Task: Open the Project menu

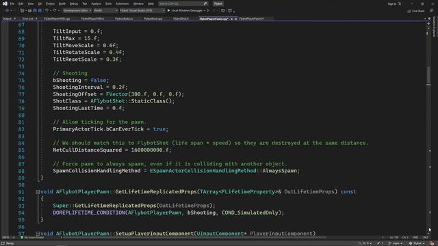Action: tap(50, 3)
